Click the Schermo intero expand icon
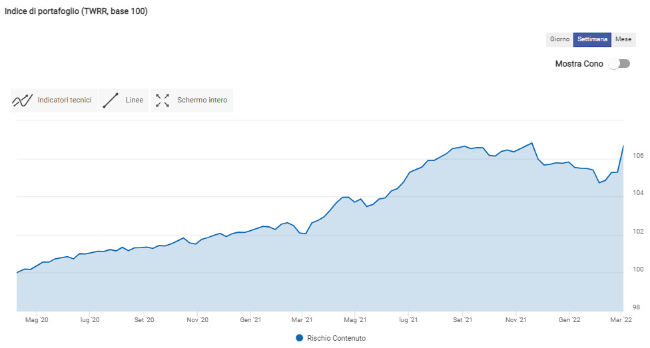 (162, 100)
